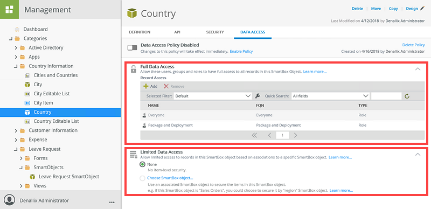Click the City Editable List view icon
Screen dimensions: 431x209
pos(27,94)
